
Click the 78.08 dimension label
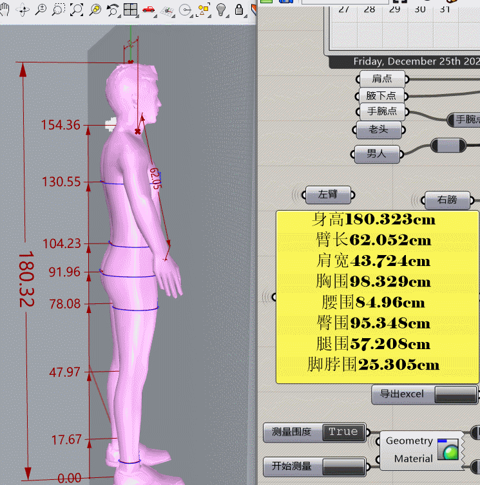coord(65,304)
